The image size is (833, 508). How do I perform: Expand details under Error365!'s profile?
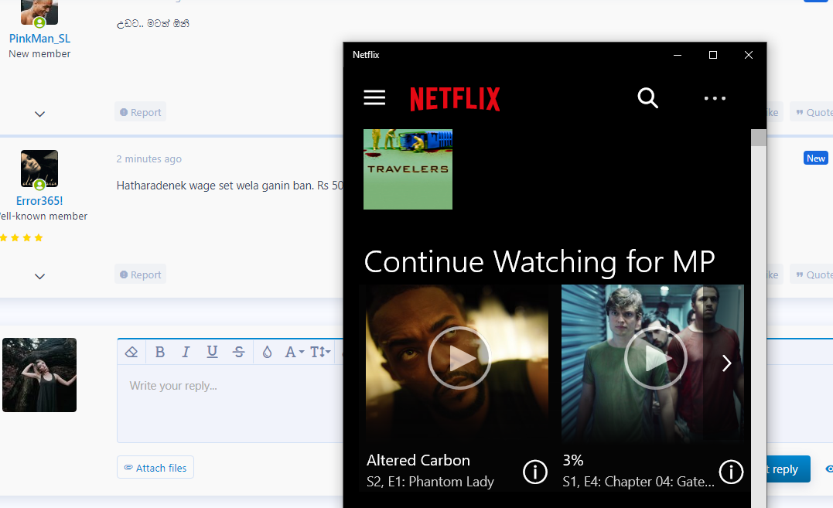click(x=40, y=277)
